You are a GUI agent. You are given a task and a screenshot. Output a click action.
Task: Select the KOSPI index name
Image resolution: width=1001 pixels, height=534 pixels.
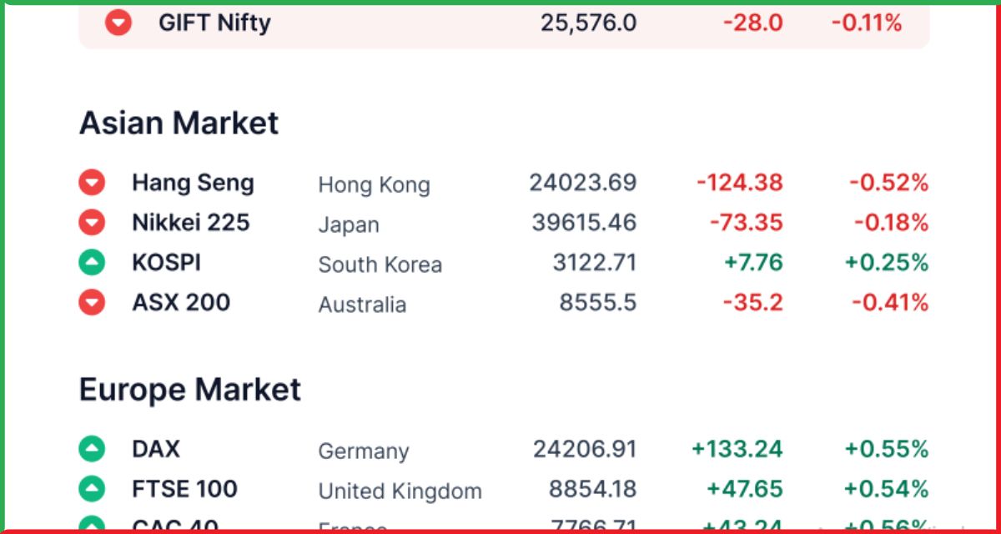click(166, 263)
